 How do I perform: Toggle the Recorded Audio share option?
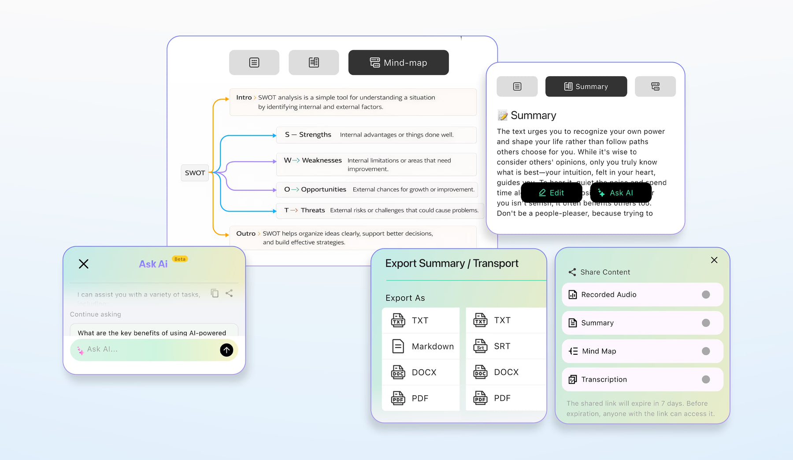[705, 295]
